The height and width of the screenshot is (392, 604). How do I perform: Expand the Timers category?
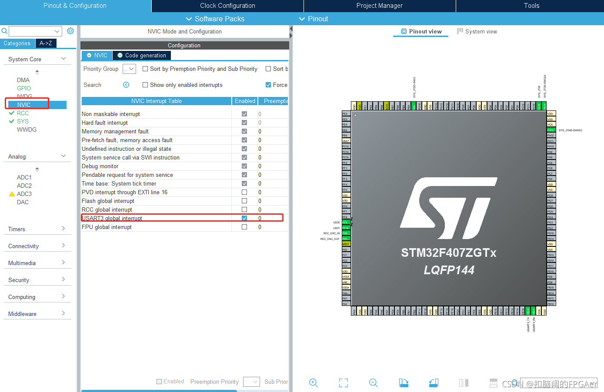point(63,229)
